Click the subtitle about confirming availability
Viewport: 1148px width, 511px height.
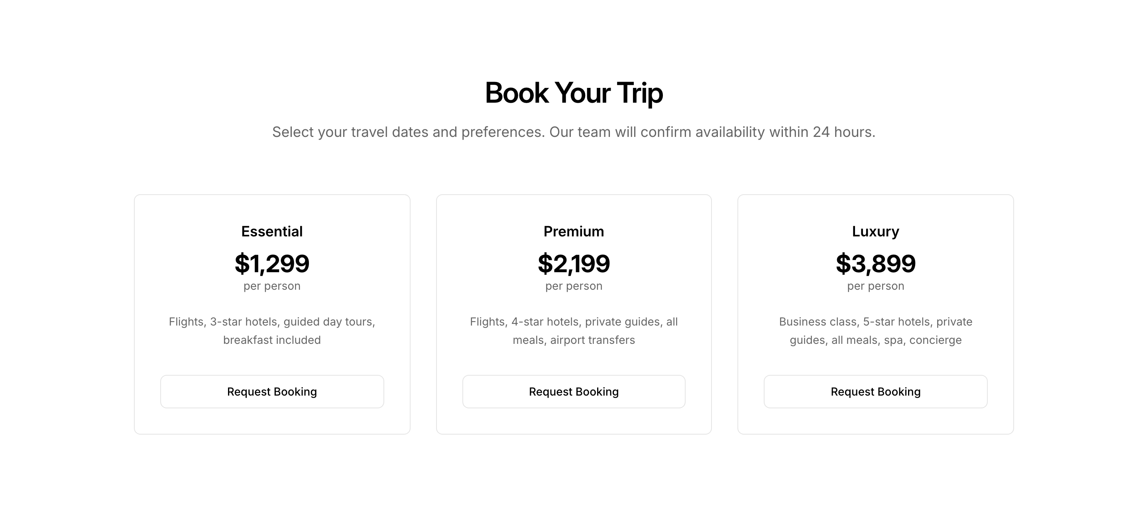pos(574,132)
